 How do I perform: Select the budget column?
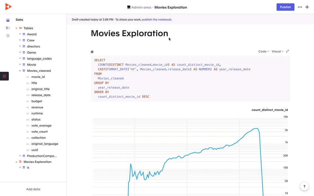[37, 101]
